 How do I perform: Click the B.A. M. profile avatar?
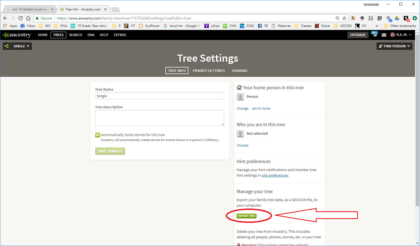(393, 35)
